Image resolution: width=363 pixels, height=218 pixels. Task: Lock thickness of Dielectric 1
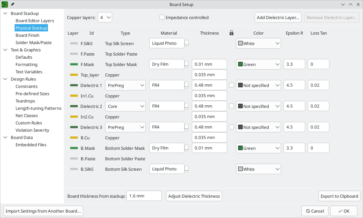(232, 85)
